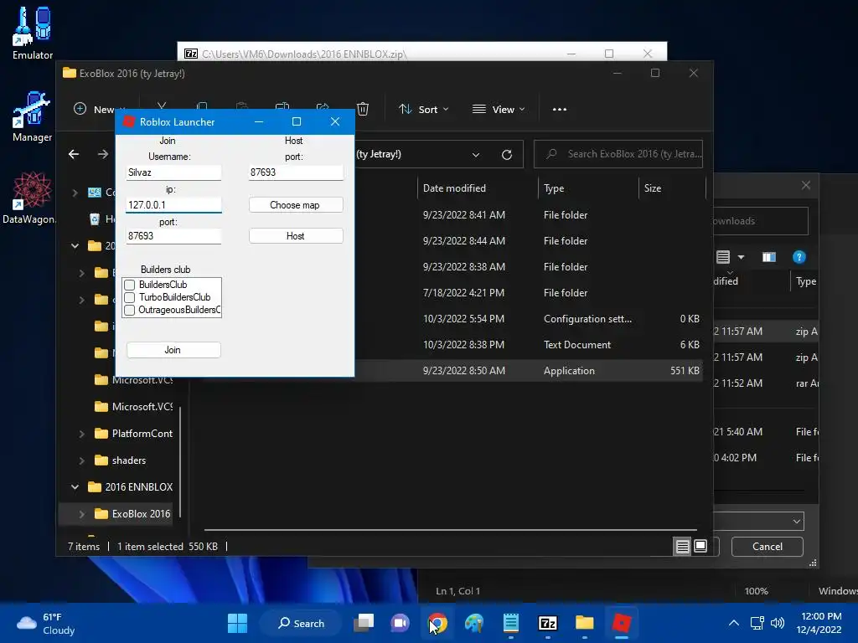Show hidden system tray icons
858x643 pixels.
pyautogui.click(x=734, y=623)
